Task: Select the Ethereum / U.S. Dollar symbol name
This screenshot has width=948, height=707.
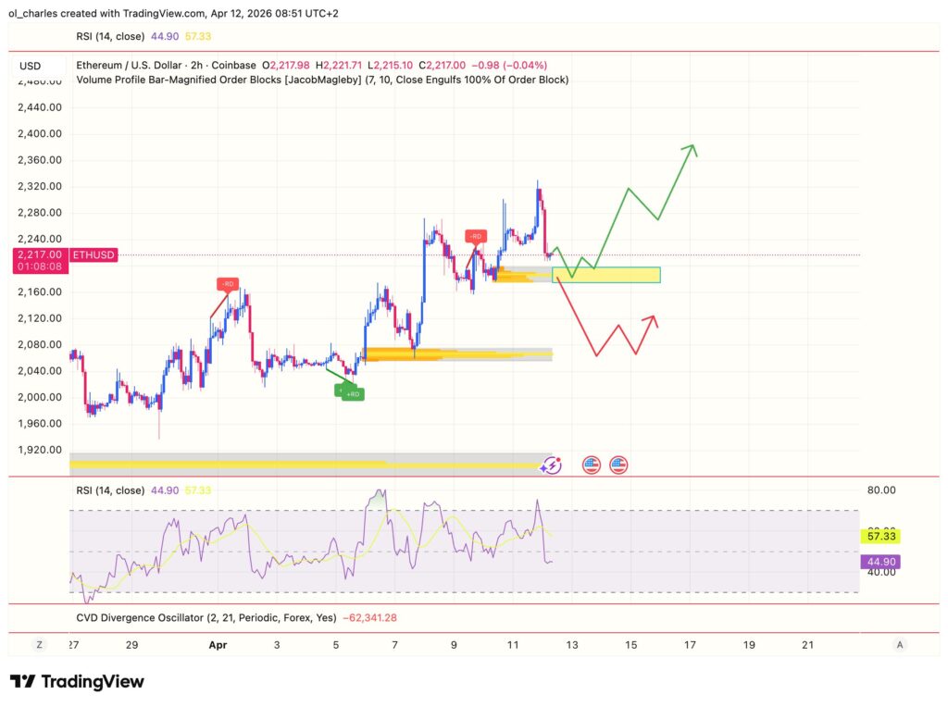Action: [x=127, y=66]
